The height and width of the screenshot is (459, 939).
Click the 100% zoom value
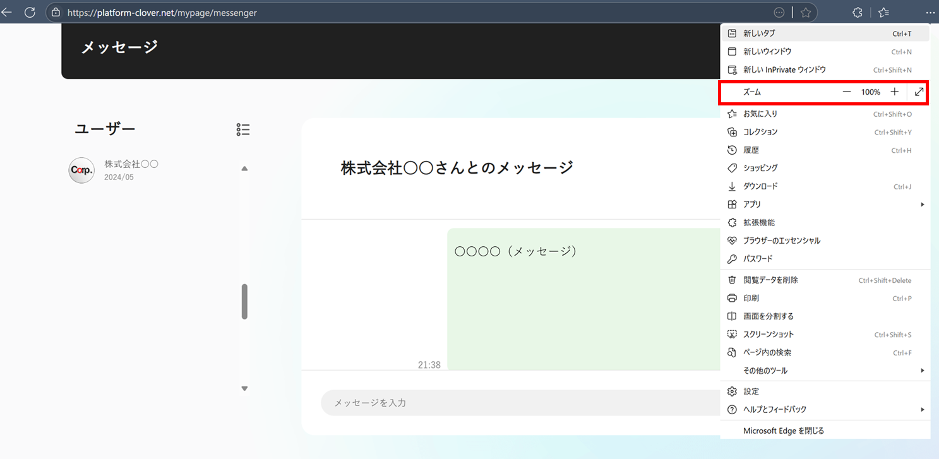(870, 92)
